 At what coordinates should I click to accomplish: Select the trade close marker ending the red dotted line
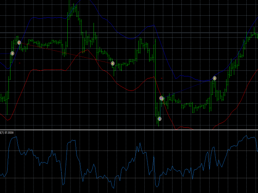coord(112,64)
